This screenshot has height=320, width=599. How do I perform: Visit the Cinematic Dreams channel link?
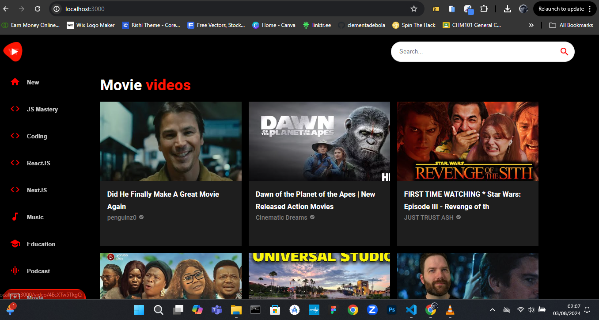tap(281, 217)
